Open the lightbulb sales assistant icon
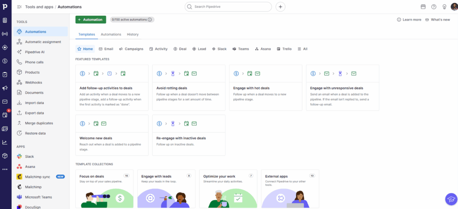 444,7
